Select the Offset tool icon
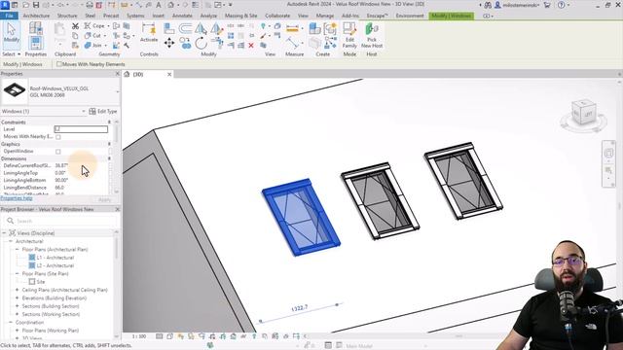Screen dimensions: 623x350 [x=185, y=28]
